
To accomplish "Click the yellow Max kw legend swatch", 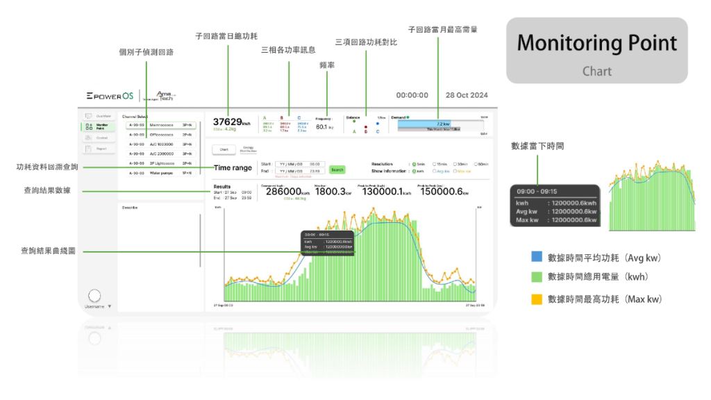I will click(x=537, y=299).
